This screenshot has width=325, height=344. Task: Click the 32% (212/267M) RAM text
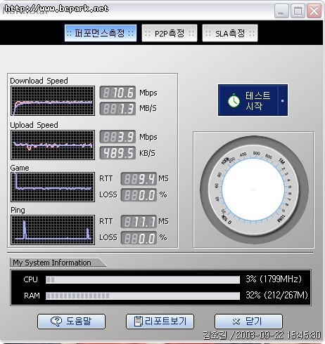tap(276, 295)
